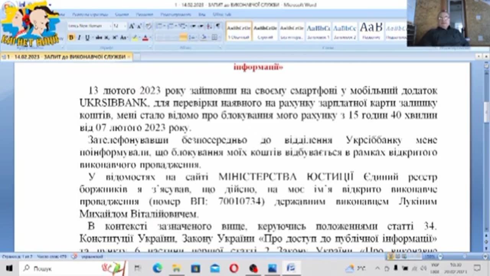Open font color dropdown arrow
The image size is (490, 276).
[x=150, y=38]
